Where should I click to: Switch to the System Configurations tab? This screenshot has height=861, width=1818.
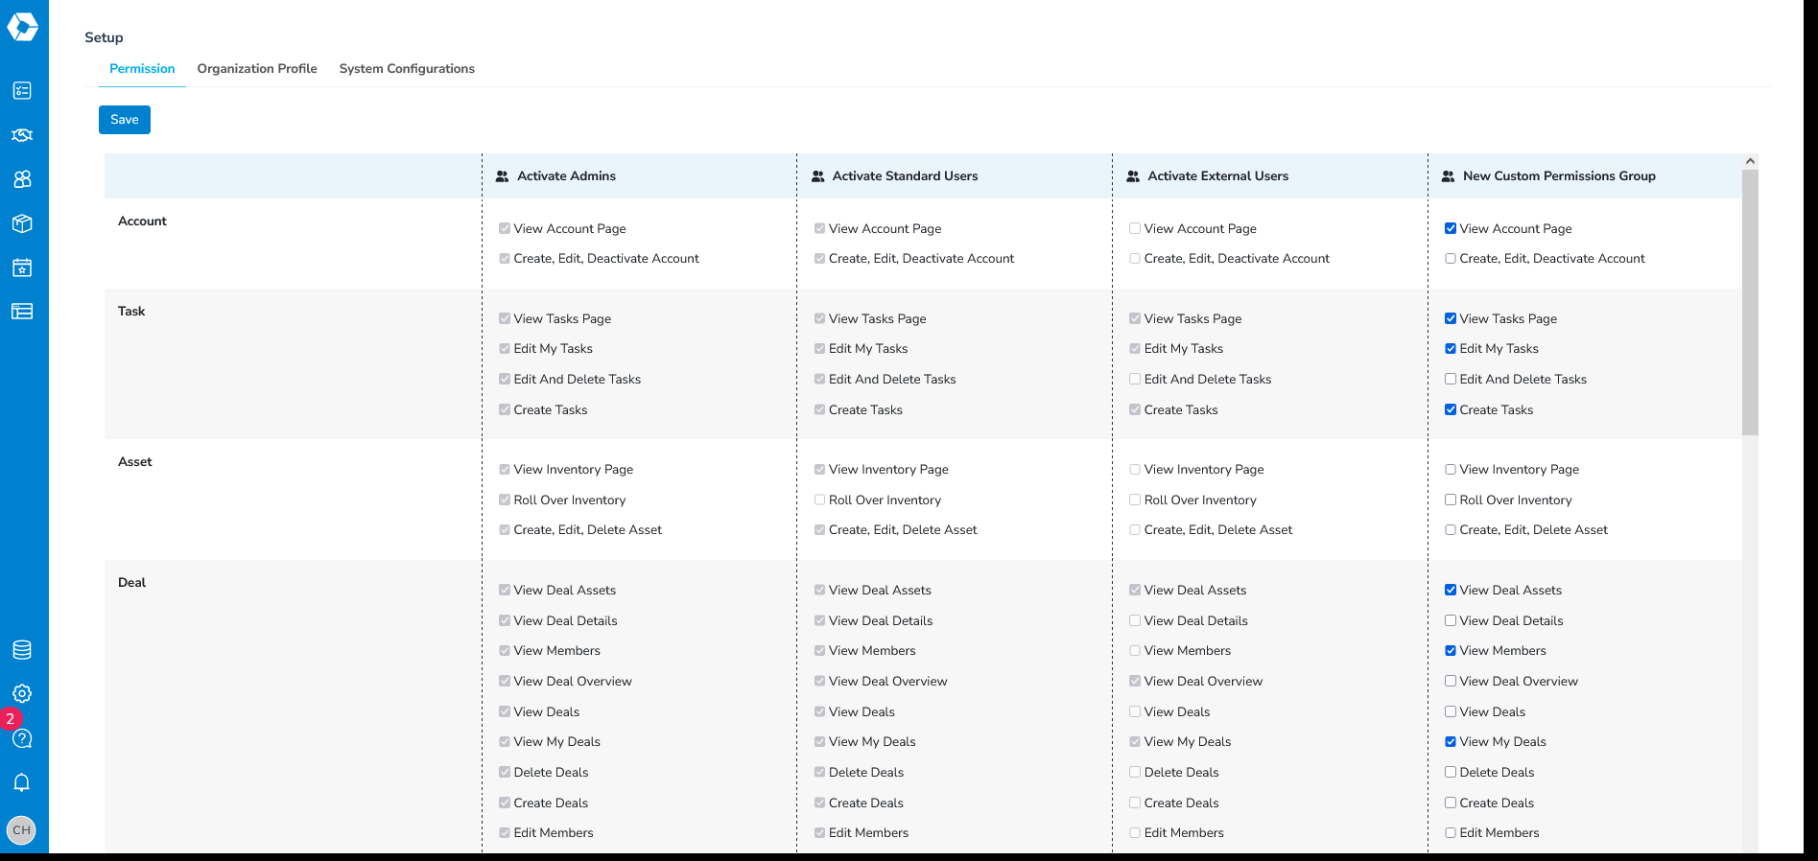click(407, 69)
